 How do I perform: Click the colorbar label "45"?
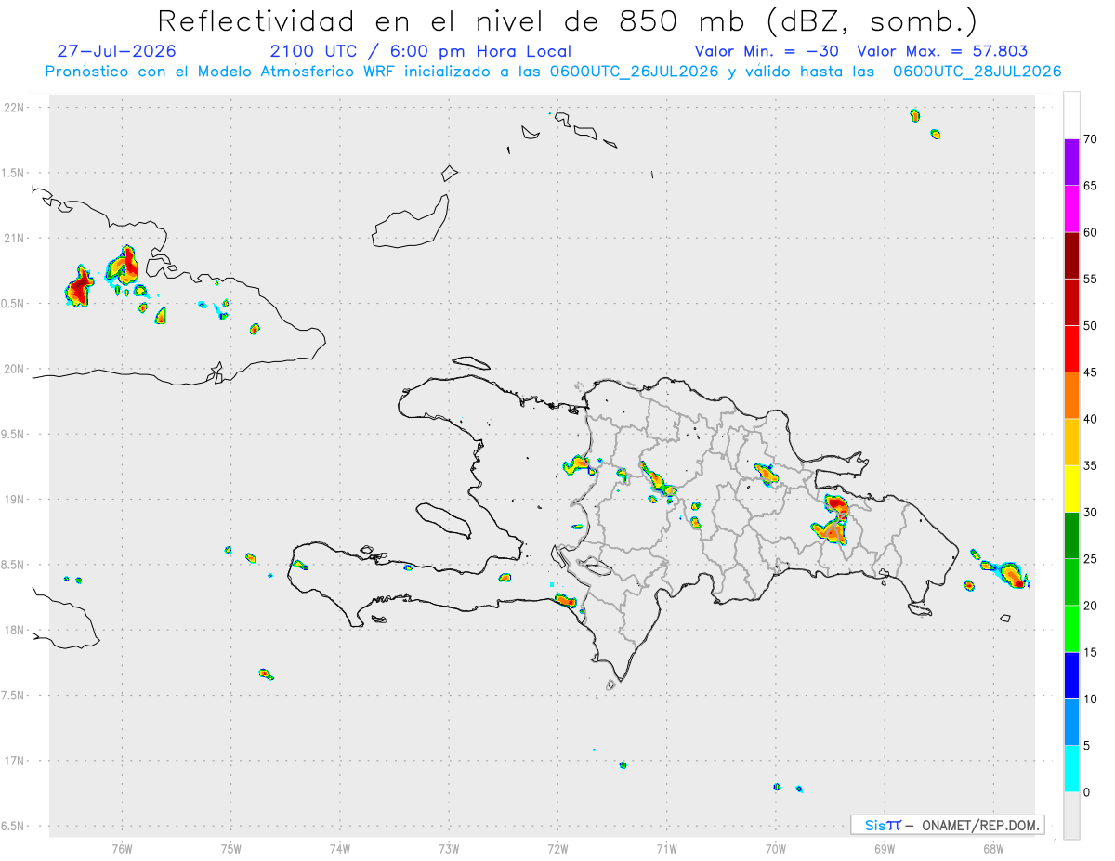1090,372
